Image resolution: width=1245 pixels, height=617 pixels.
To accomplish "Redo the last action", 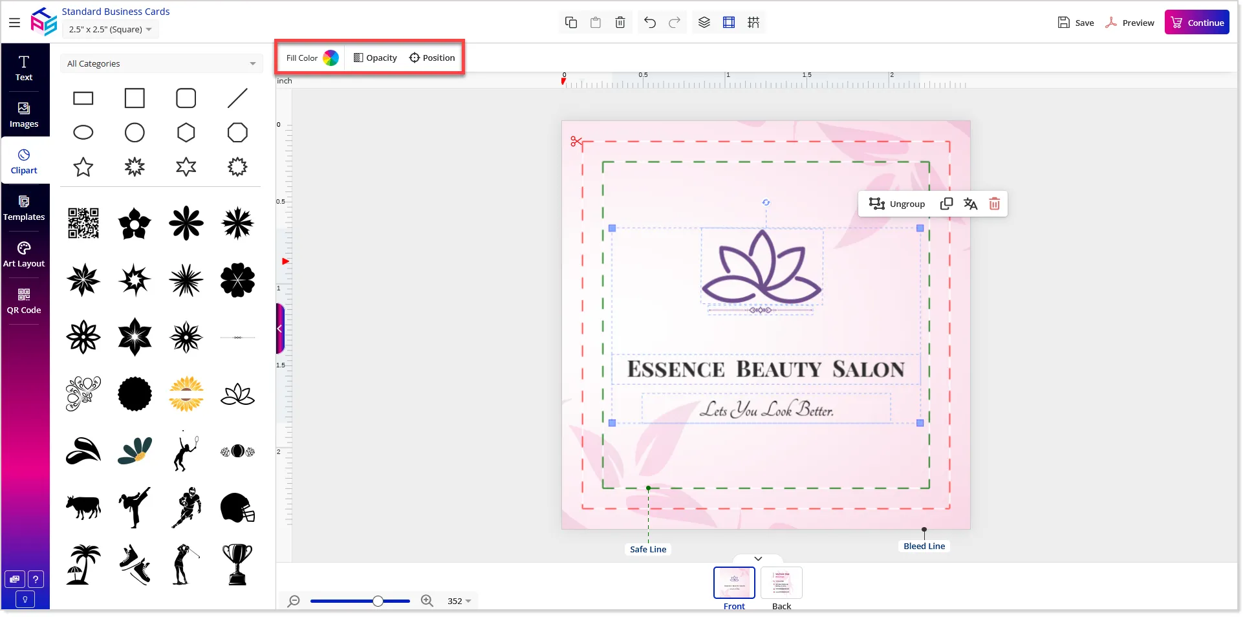I will pyautogui.click(x=675, y=23).
